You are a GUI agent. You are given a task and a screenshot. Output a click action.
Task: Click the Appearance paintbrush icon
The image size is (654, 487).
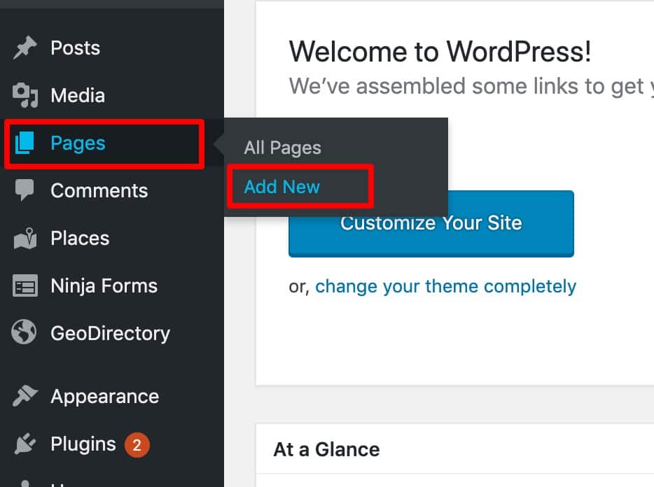coord(25,397)
